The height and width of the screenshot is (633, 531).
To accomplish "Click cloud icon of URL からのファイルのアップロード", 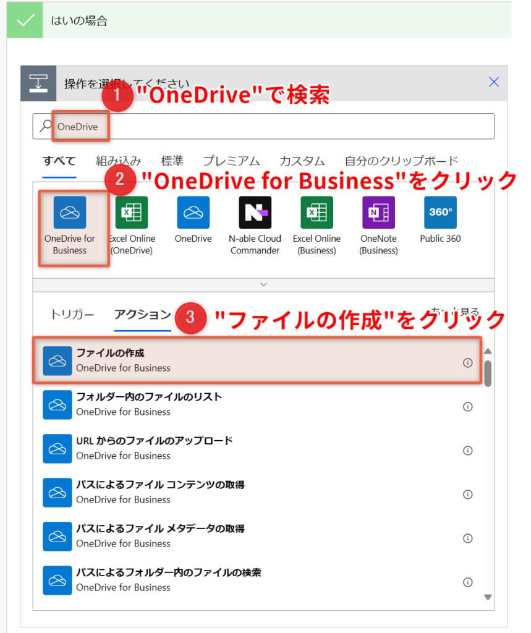I will [57, 449].
